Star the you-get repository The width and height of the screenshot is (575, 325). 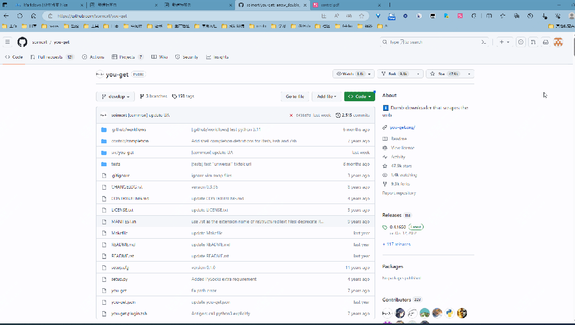445,74
